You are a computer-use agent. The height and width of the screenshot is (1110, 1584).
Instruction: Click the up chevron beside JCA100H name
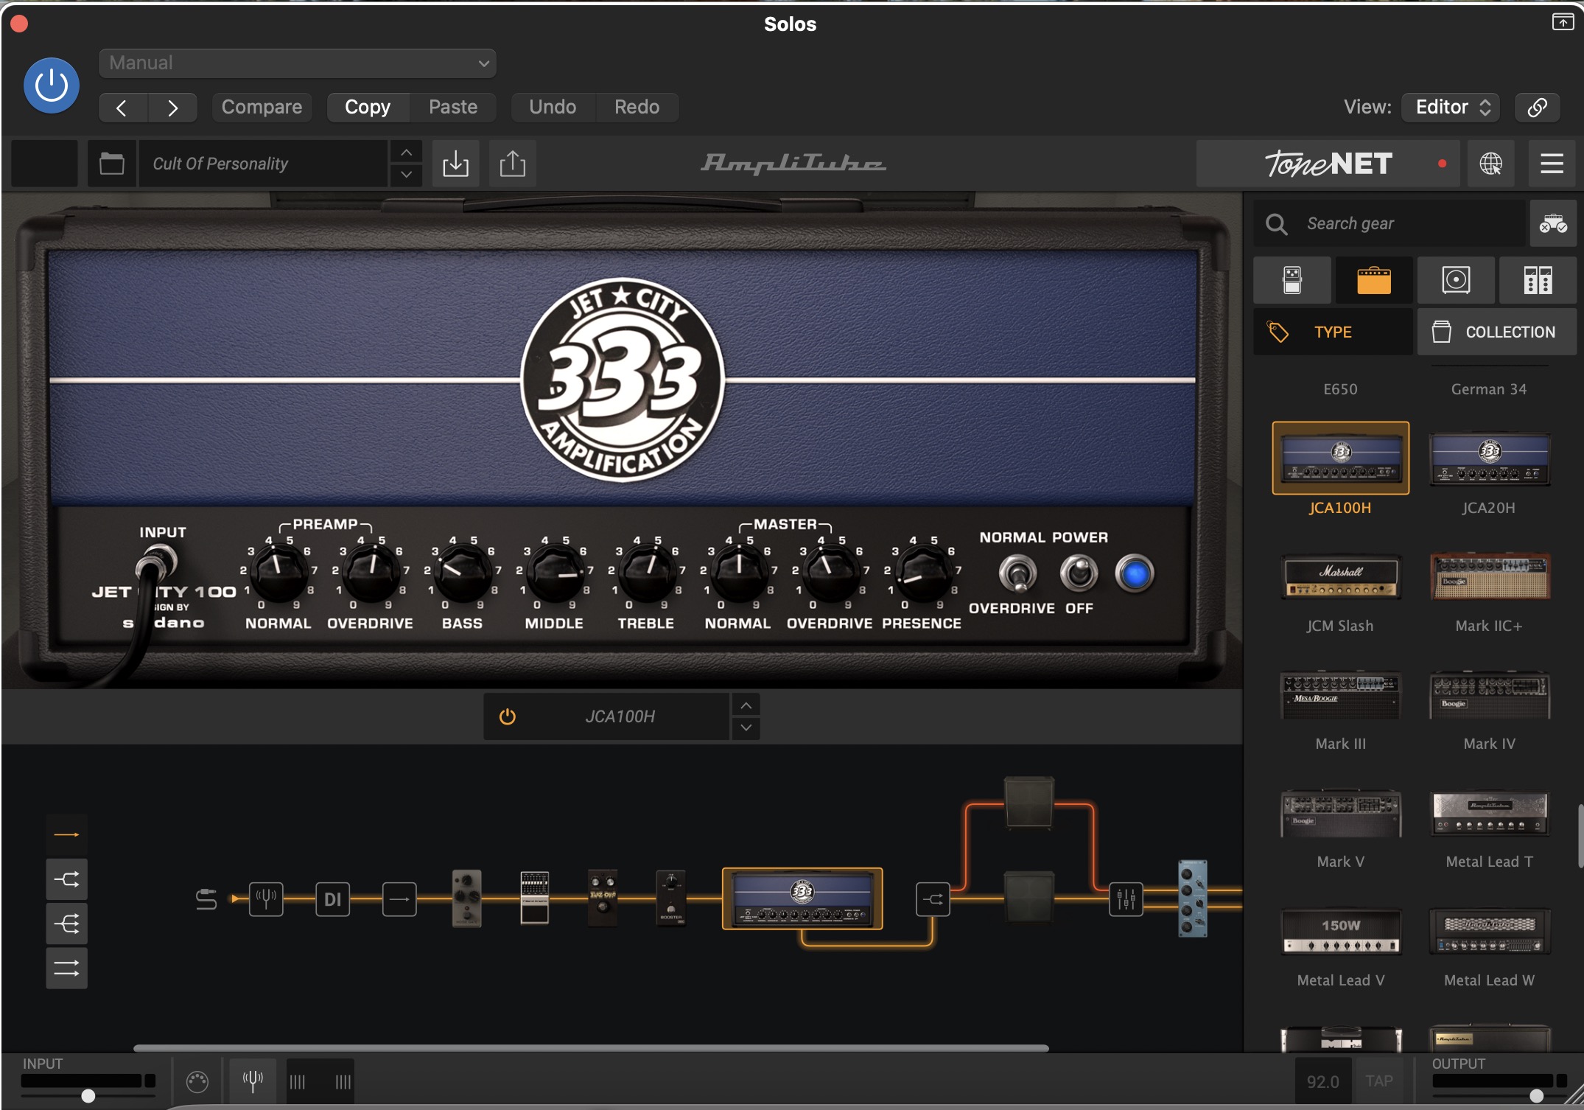[x=746, y=705]
